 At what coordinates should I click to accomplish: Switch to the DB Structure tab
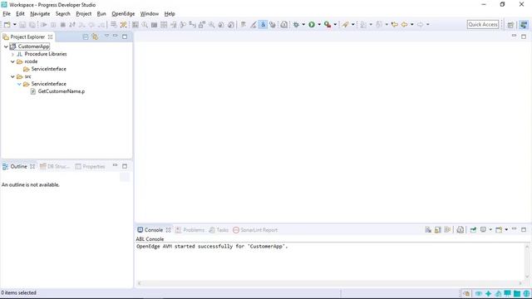[x=55, y=166]
